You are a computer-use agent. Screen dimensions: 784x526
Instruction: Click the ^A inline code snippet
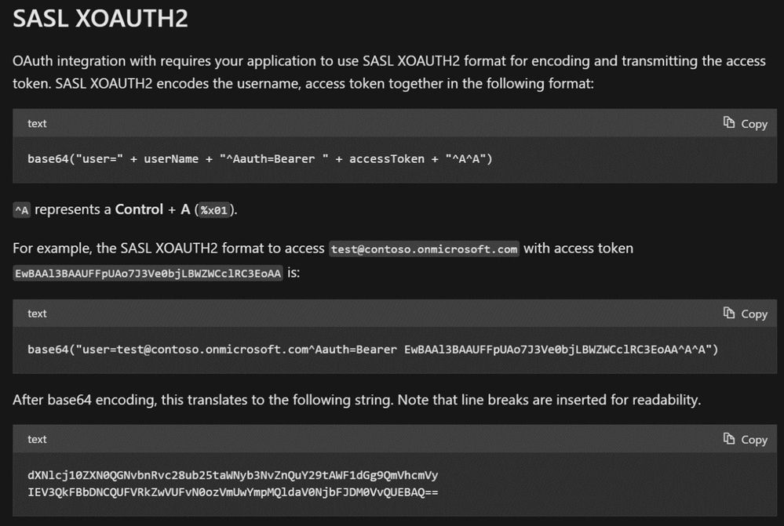click(21, 210)
